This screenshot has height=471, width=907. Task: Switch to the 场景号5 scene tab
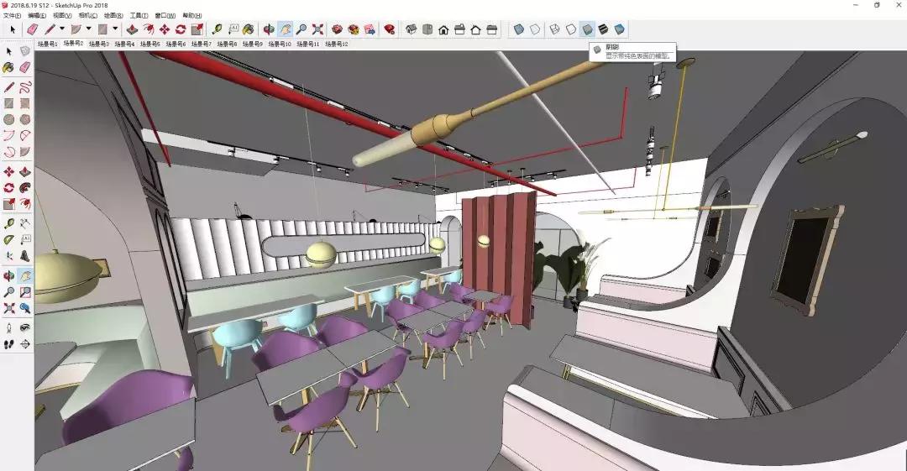point(150,44)
